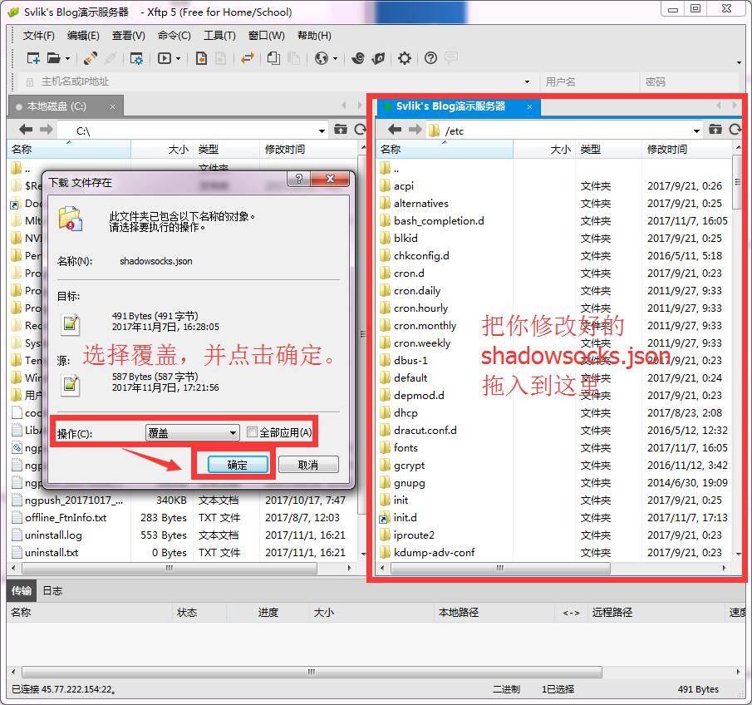Click the orange synchronize arrows icon
The height and width of the screenshot is (705, 752).
point(248,58)
